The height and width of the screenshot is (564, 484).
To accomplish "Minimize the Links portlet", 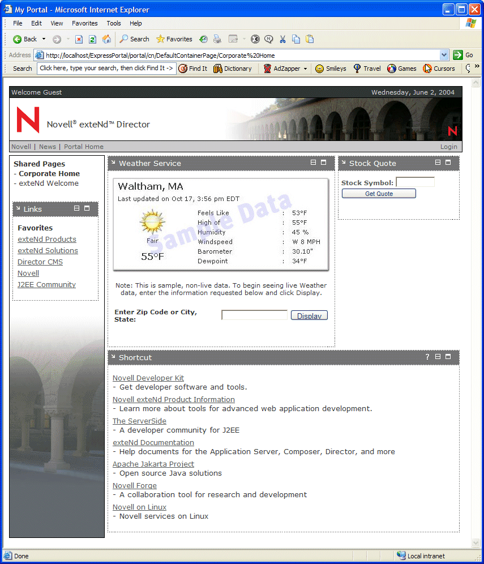I will click(76, 208).
